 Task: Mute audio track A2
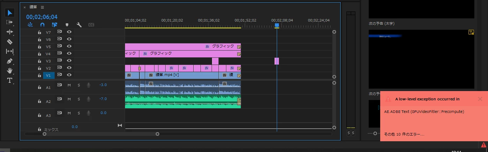tap(69, 99)
